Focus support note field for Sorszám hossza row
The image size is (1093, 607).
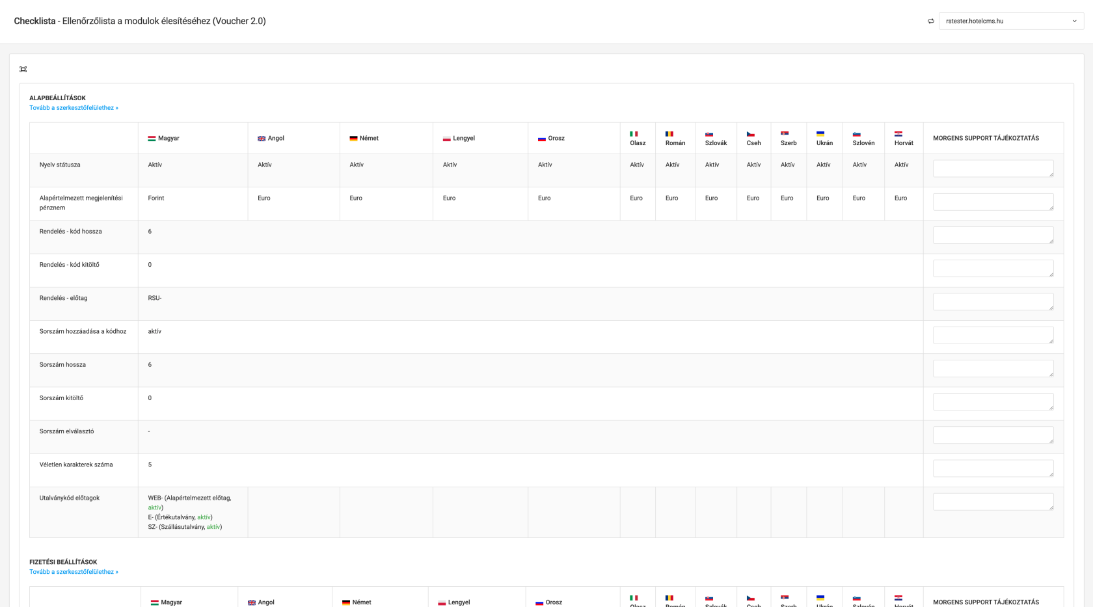[993, 368]
